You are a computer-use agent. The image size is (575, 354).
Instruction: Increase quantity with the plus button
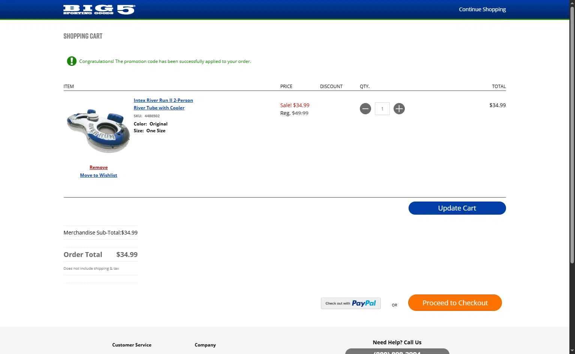pos(399,109)
